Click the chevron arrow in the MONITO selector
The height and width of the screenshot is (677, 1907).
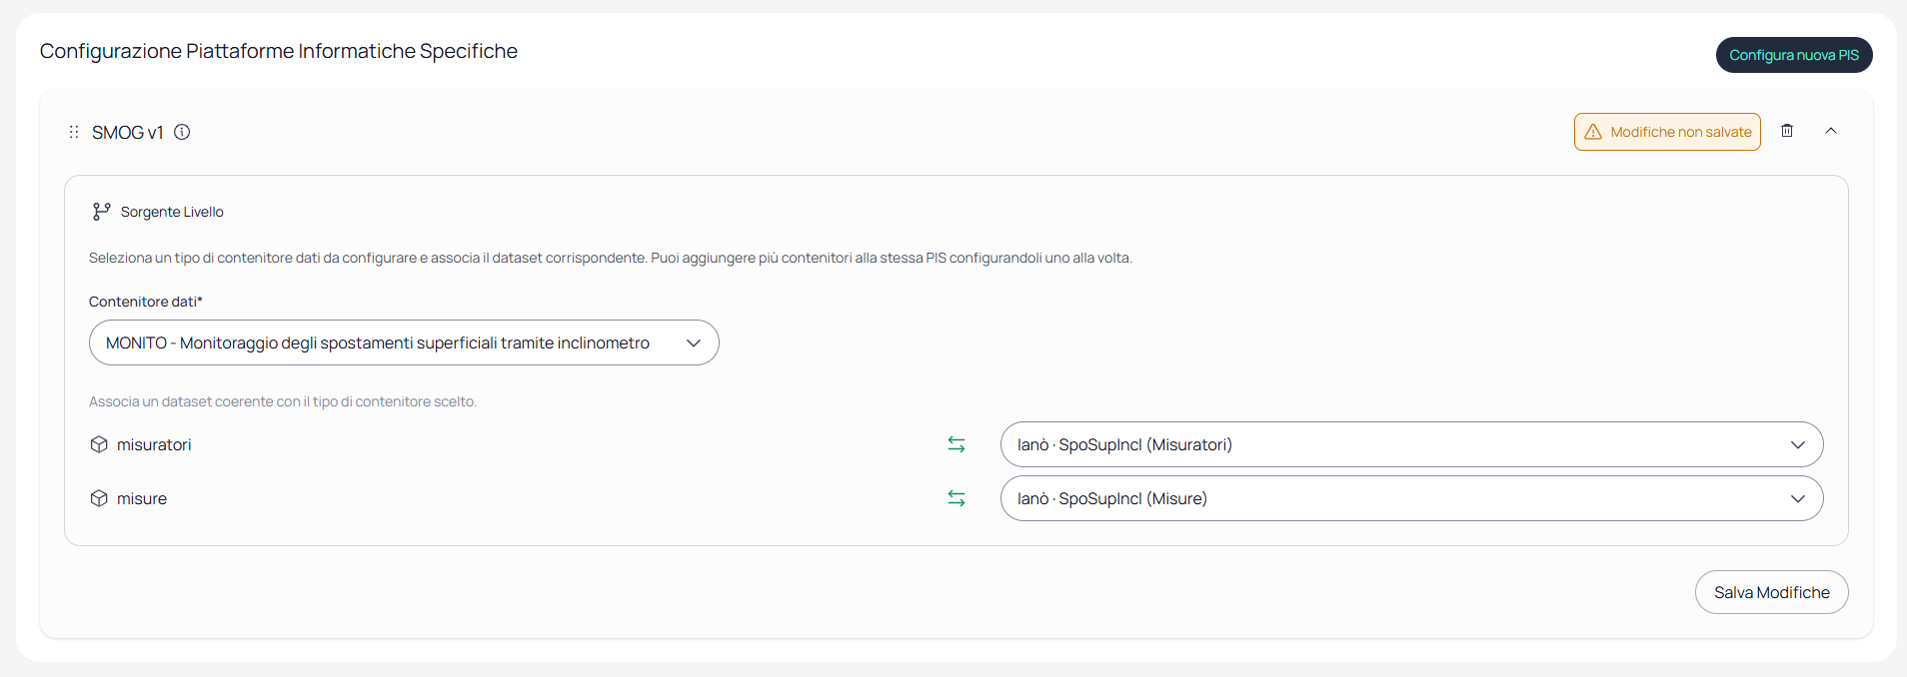(x=694, y=342)
